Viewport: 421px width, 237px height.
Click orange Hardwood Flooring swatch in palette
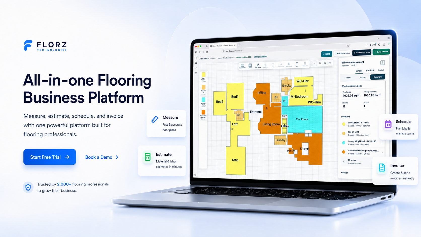[203, 112]
